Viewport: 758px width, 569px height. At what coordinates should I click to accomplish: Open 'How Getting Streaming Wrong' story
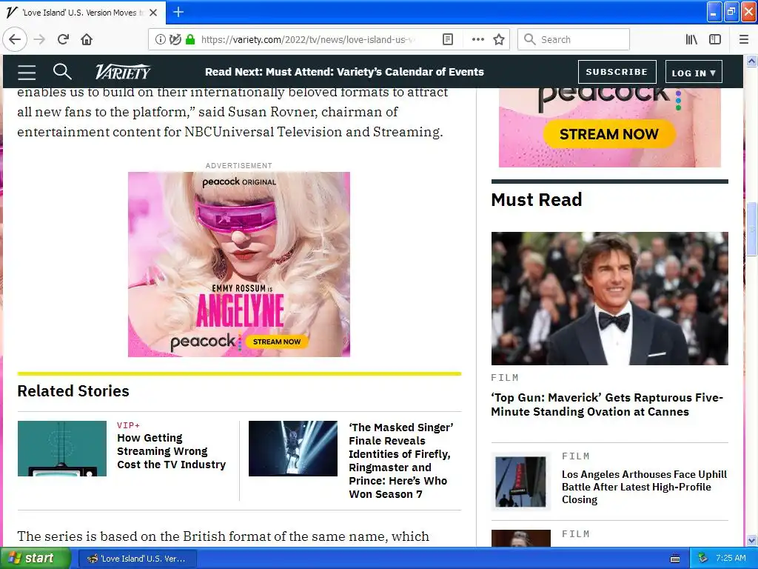tap(171, 451)
